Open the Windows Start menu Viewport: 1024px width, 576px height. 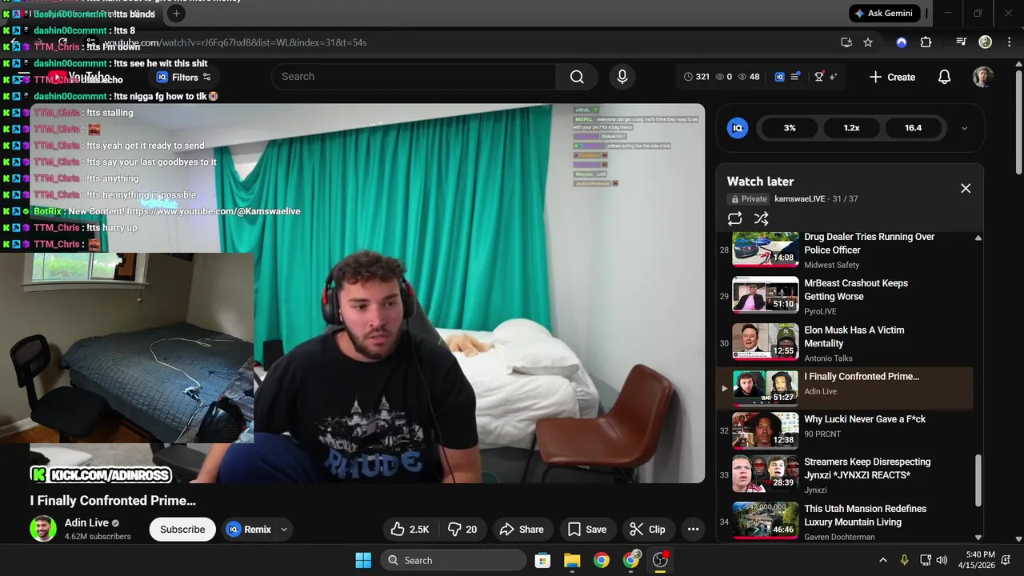362,560
